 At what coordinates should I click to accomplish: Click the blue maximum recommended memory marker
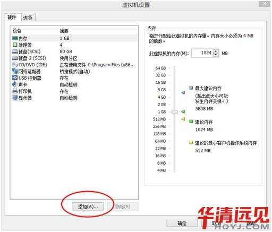click(183, 92)
